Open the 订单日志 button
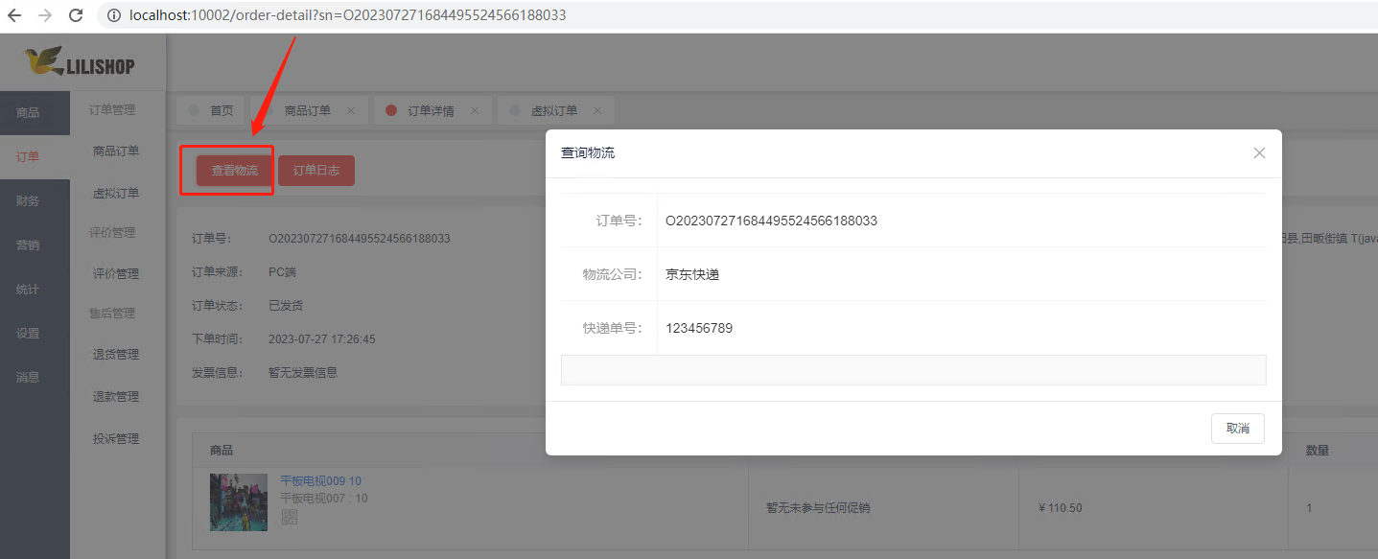This screenshot has height=559, width=1378. click(x=316, y=171)
